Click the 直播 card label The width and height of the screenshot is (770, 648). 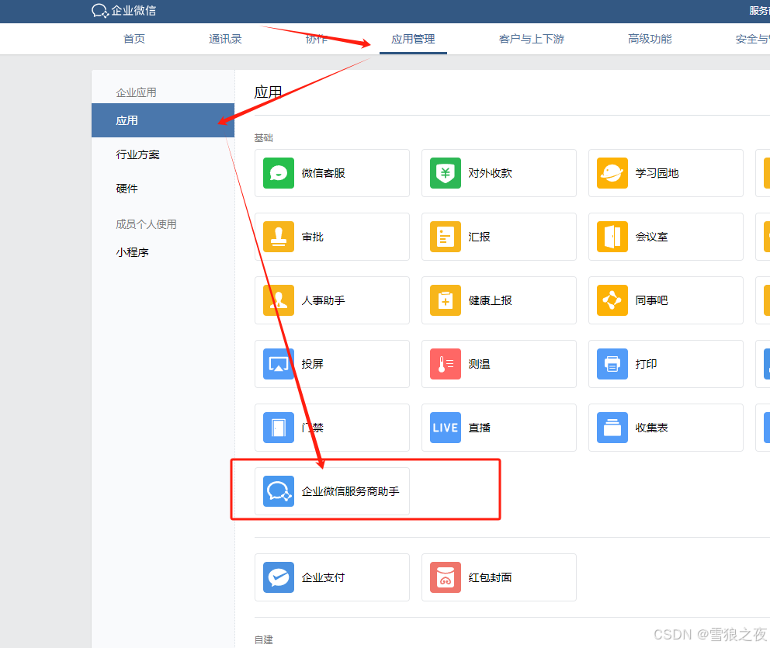[479, 428]
